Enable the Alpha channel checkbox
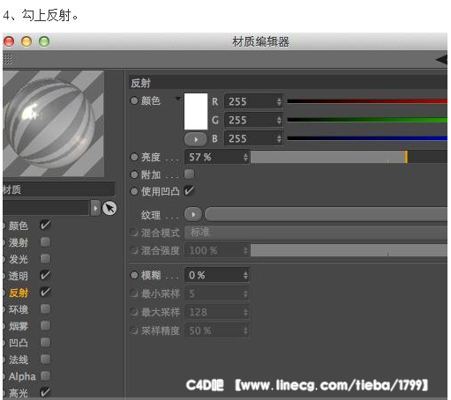451x400 pixels. (45, 375)
